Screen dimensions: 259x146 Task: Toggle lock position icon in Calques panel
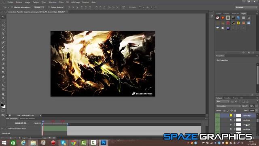tap(231, 111)
